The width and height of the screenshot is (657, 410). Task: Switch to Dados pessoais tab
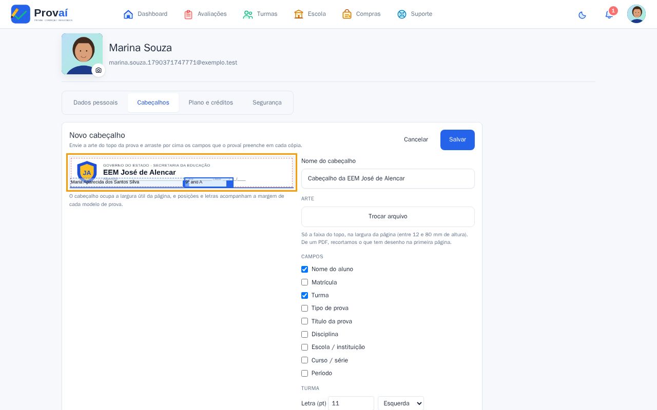[95, 102]
